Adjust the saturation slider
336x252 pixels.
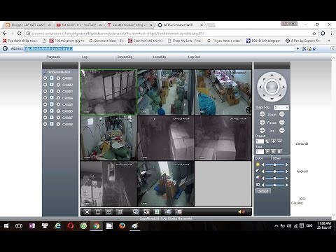pyautogui.click(x=275, y=178)
